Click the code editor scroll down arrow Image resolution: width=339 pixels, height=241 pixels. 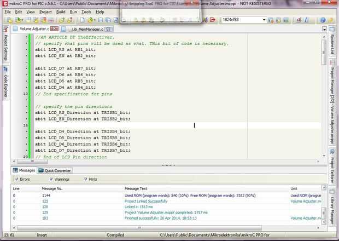point(324,156)
